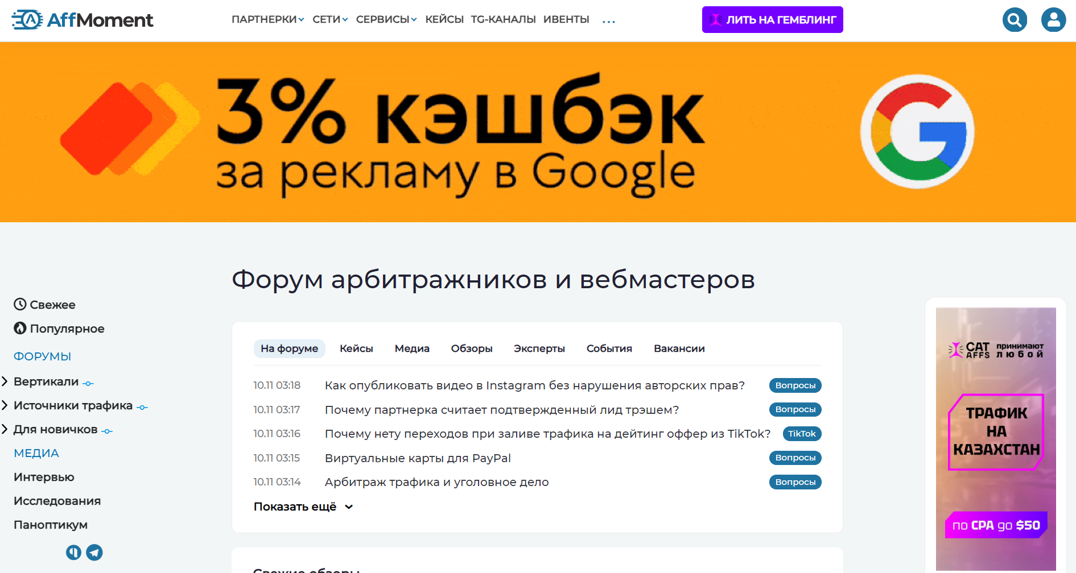Viewport: 1076px width, 573px height.
Task: Open the МЕДИА sidebar heading link
Action: [36, 453]
